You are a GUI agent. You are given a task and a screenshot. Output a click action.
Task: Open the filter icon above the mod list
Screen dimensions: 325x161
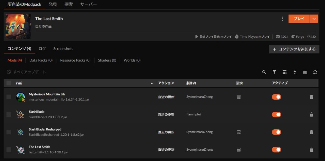pyautogui.click(x=274, y=72)
